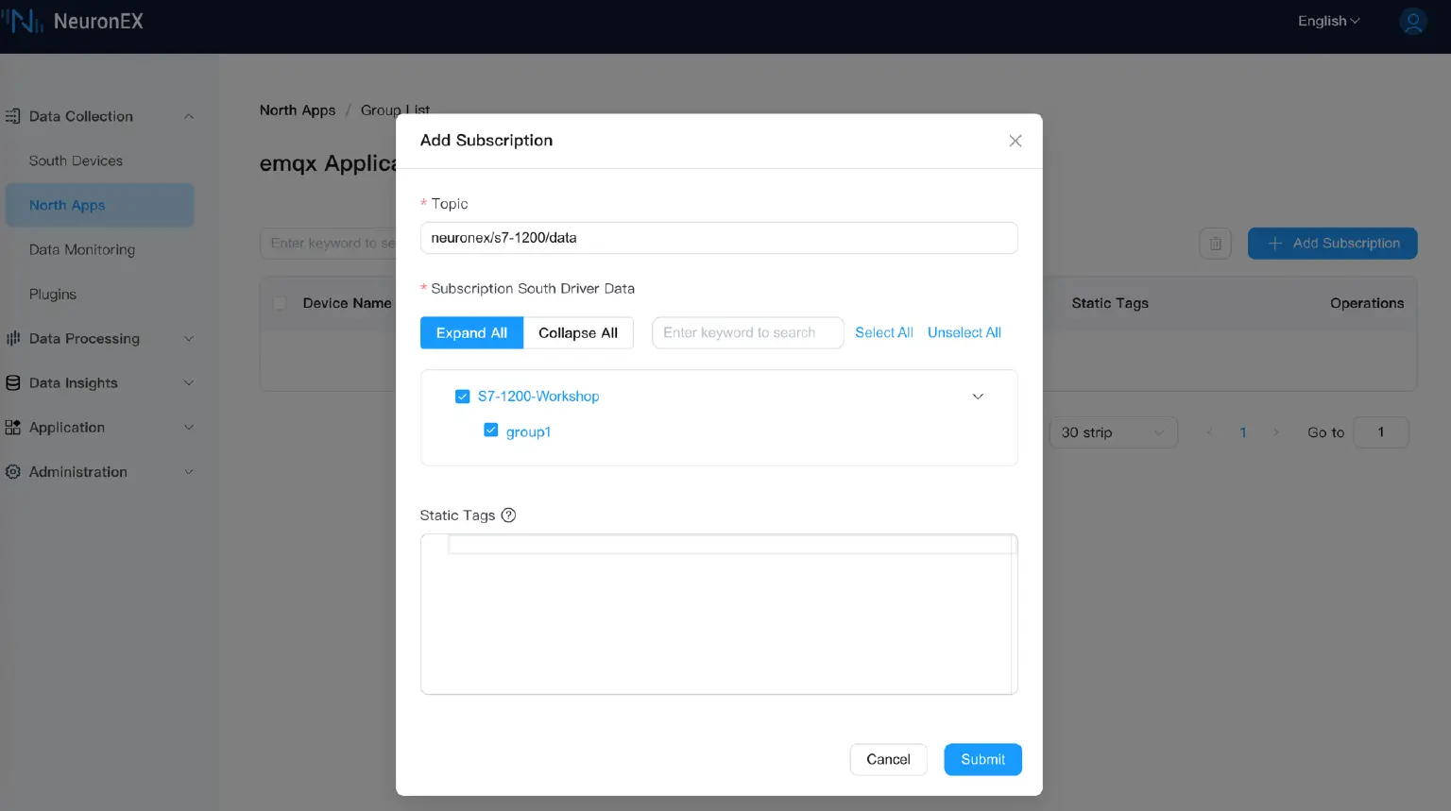
Task: Uncheck the group1 checkbox
Action: click(491, 431)
